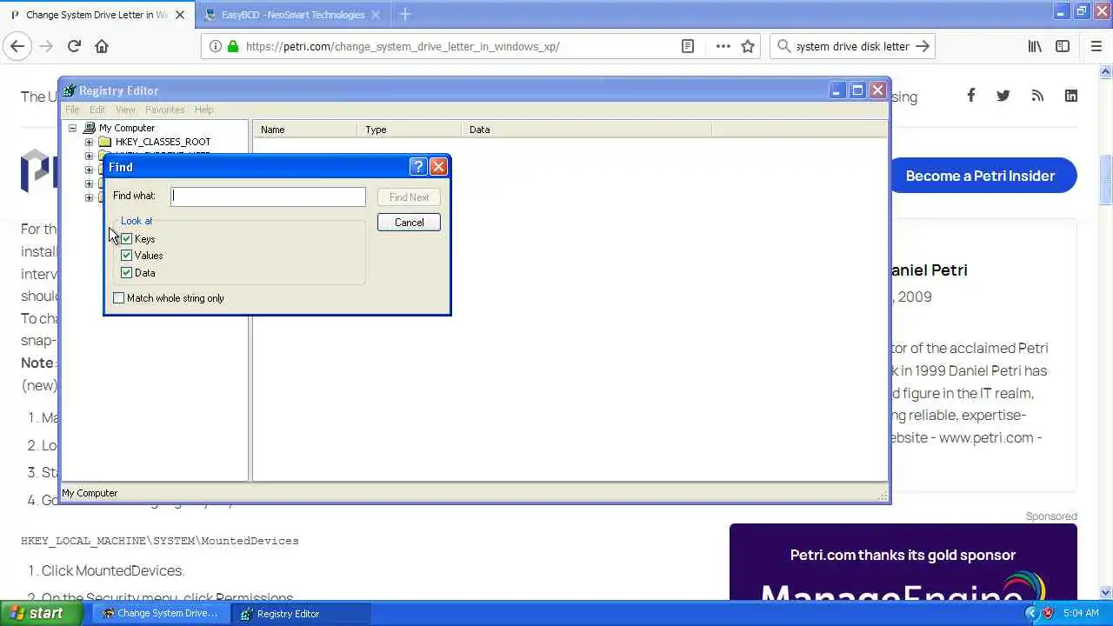Screen dimensions: 1113x626
Task: Switch to EasyBCD NeoSmart tab
Action: coord(292,15)
